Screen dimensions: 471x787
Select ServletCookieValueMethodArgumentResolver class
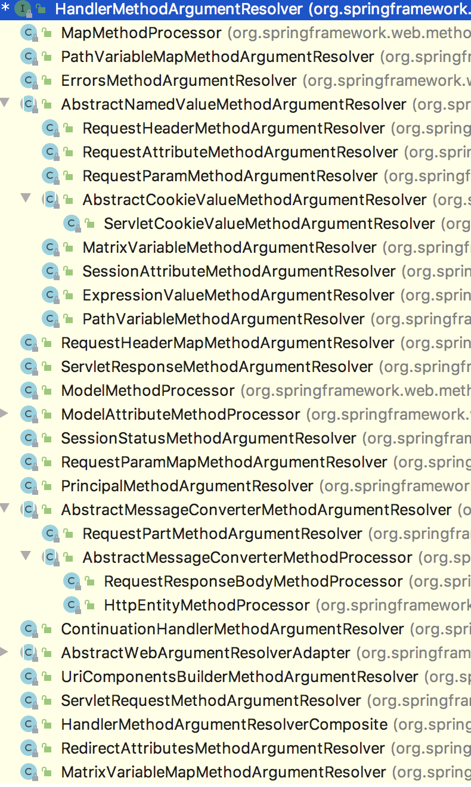(269, 224)
